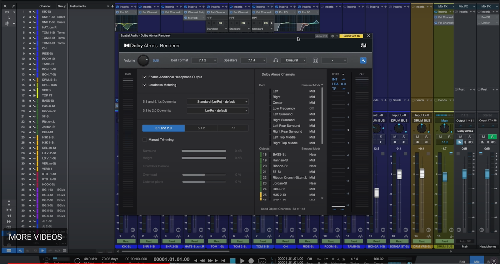Click the Auto: Off button in renderer
The width and height of the screenshot is (500, 264).
[x=322, y=36]
